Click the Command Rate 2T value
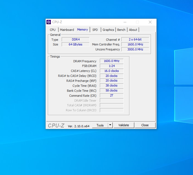Screen dimensions: 193x175 tap(111, 95)
